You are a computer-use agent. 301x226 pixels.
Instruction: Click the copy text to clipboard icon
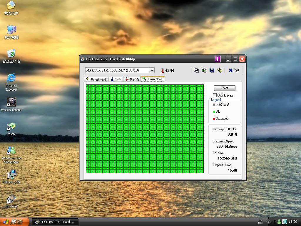(x=196, y=70)
